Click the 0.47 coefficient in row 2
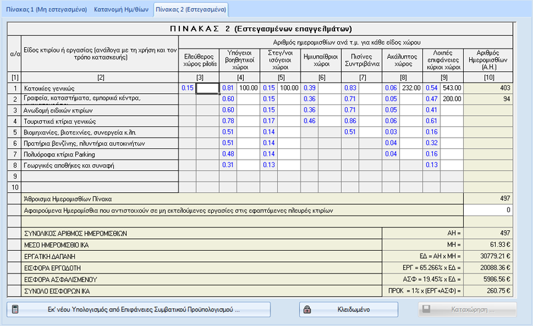533x326 pixels. 432,99
